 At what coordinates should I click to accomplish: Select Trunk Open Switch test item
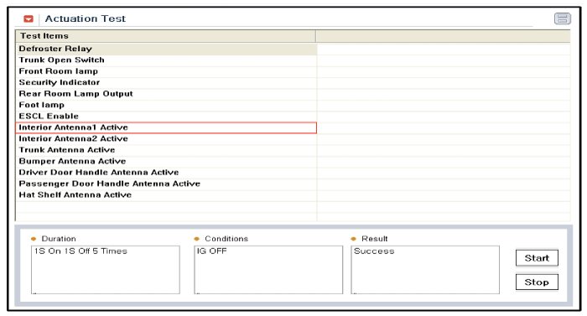click(x=166, y=60)
